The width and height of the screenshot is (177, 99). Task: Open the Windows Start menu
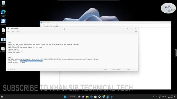pyautogui.click(x=65, y=97)
